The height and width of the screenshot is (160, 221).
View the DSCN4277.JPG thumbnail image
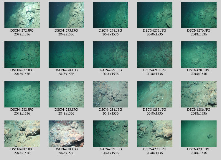[22, 55]
